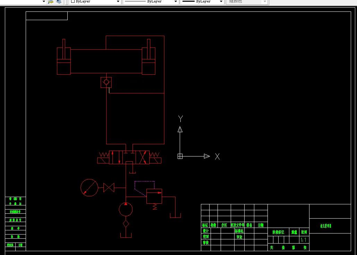Select the parallel-arrows valve position box
Screen dimensions: 357x255
click(x=116, y=157)
